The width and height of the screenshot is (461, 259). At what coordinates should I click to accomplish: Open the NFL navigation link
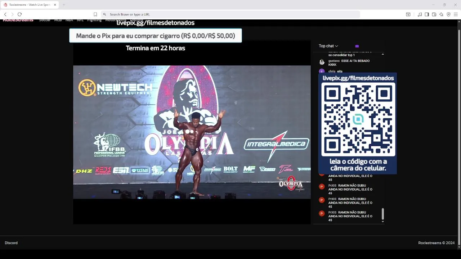coord(80,20)
